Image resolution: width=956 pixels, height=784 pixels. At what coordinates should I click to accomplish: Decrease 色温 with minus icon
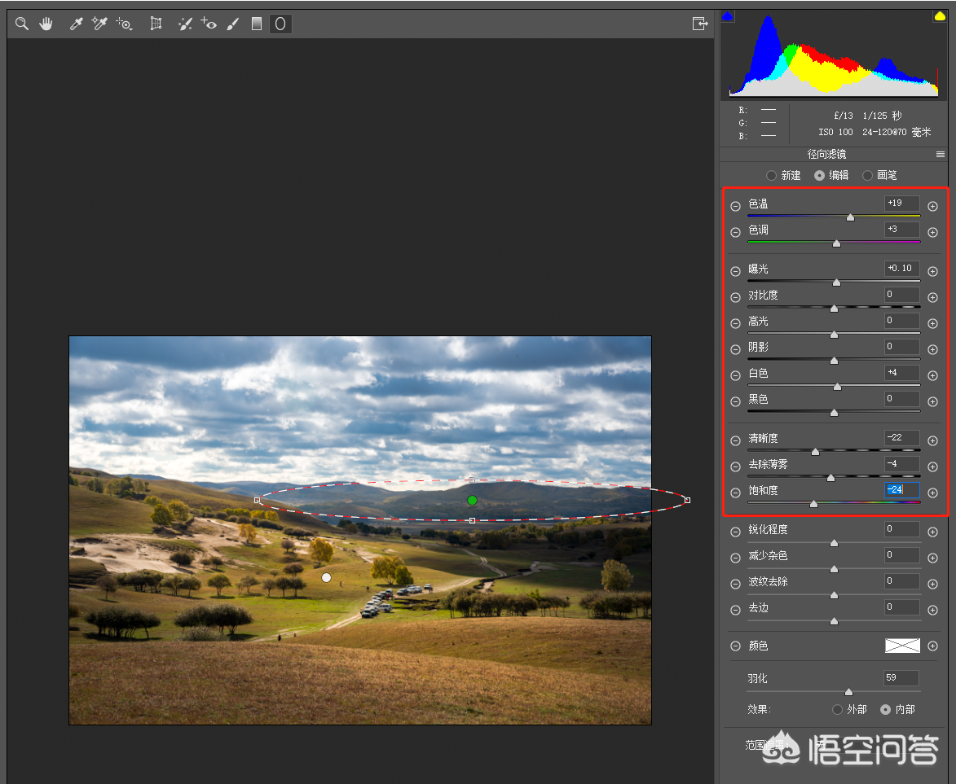click(x=735, y=207)
